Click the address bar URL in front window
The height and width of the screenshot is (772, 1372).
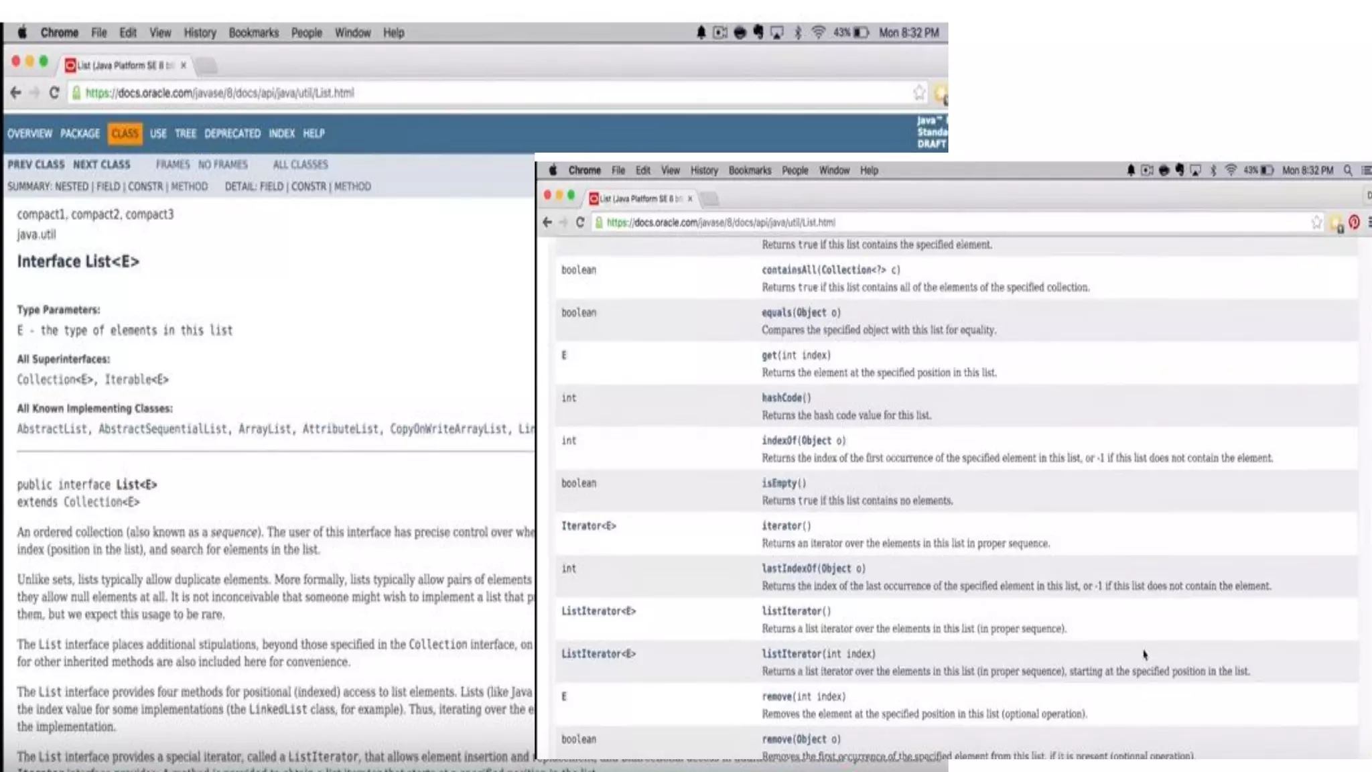click(721, 222)
